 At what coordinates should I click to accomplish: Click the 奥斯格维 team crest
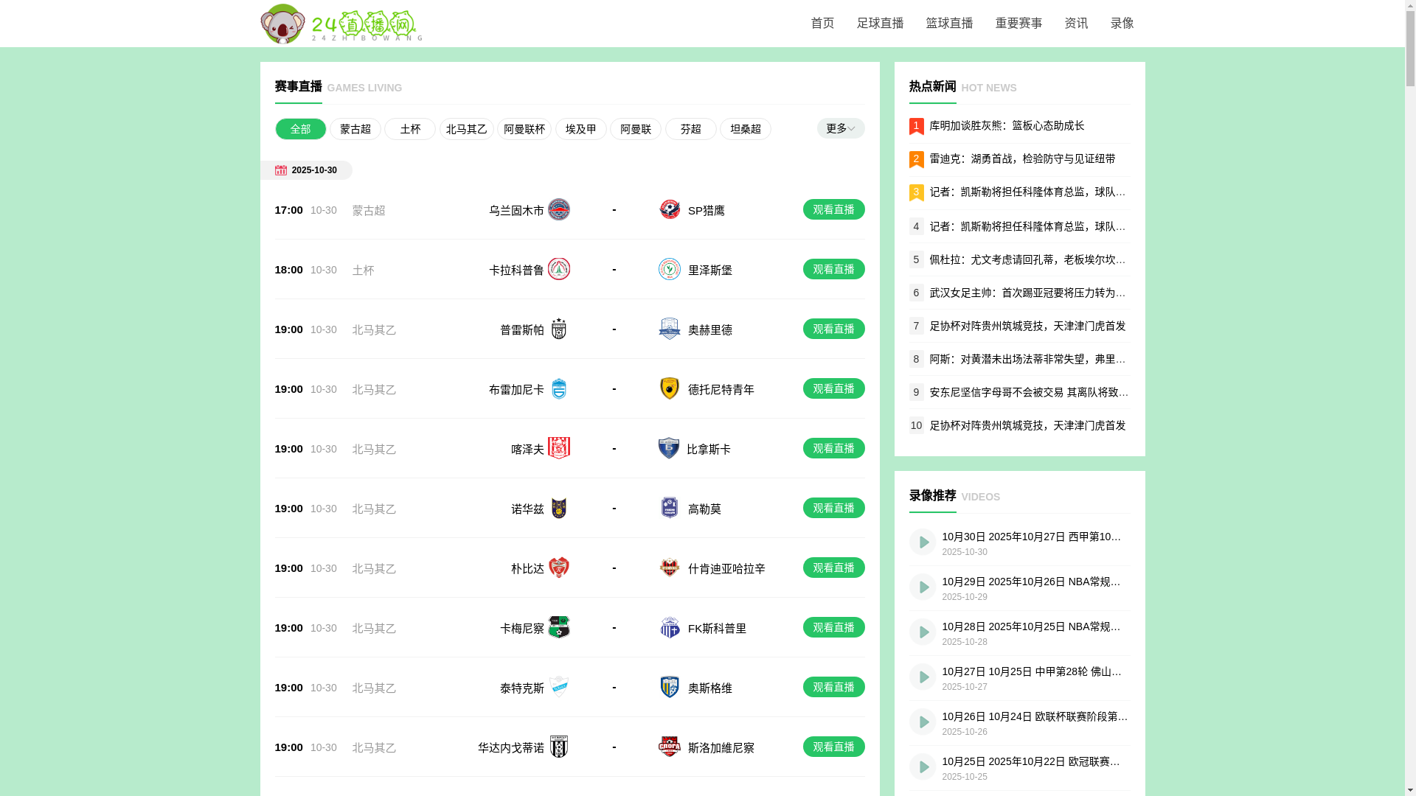coord(670,687)
